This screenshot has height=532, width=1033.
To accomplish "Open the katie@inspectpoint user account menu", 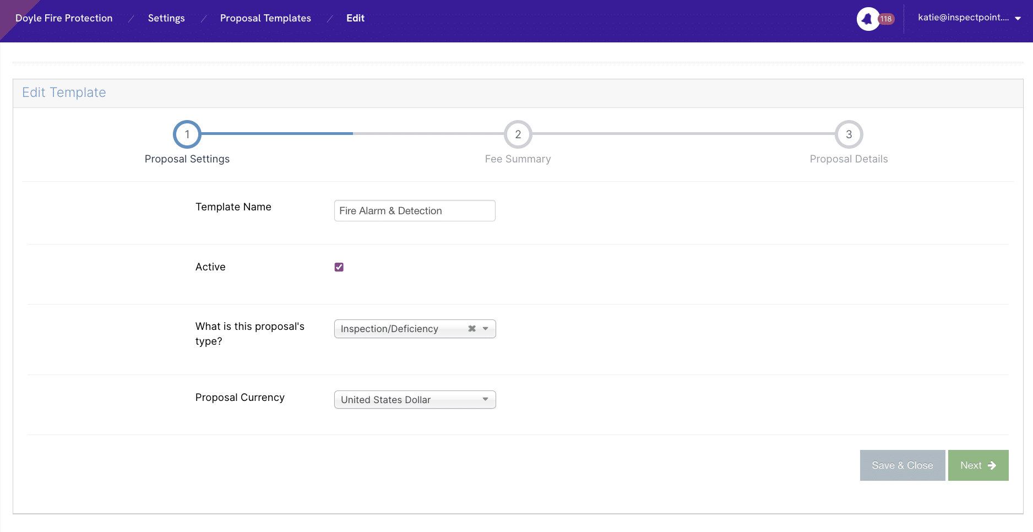I will 969,18.
